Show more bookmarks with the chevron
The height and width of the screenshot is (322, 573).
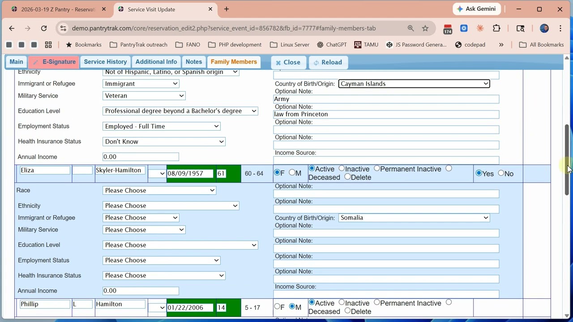(501, 45)
